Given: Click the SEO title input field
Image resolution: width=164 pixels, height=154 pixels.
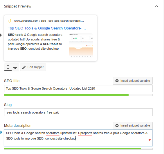Looking at the screenshot, I should [78, 88].
